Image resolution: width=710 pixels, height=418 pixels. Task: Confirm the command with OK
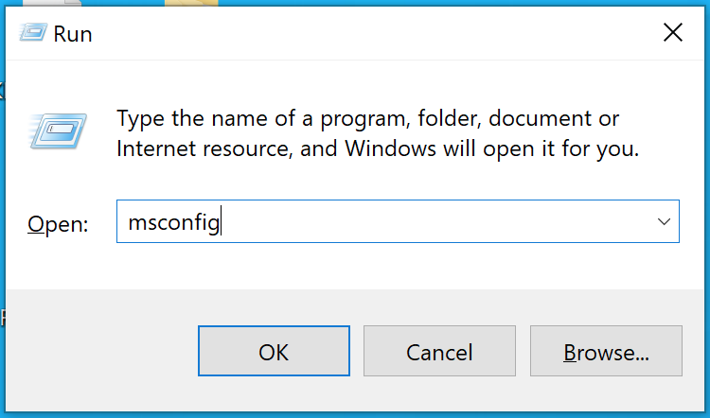[x=274, y=351]
